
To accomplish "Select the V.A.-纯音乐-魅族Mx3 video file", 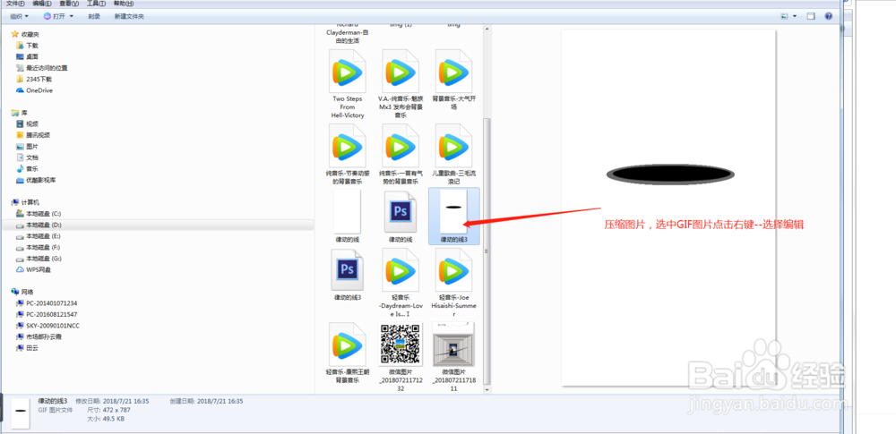I will [401, 83].
